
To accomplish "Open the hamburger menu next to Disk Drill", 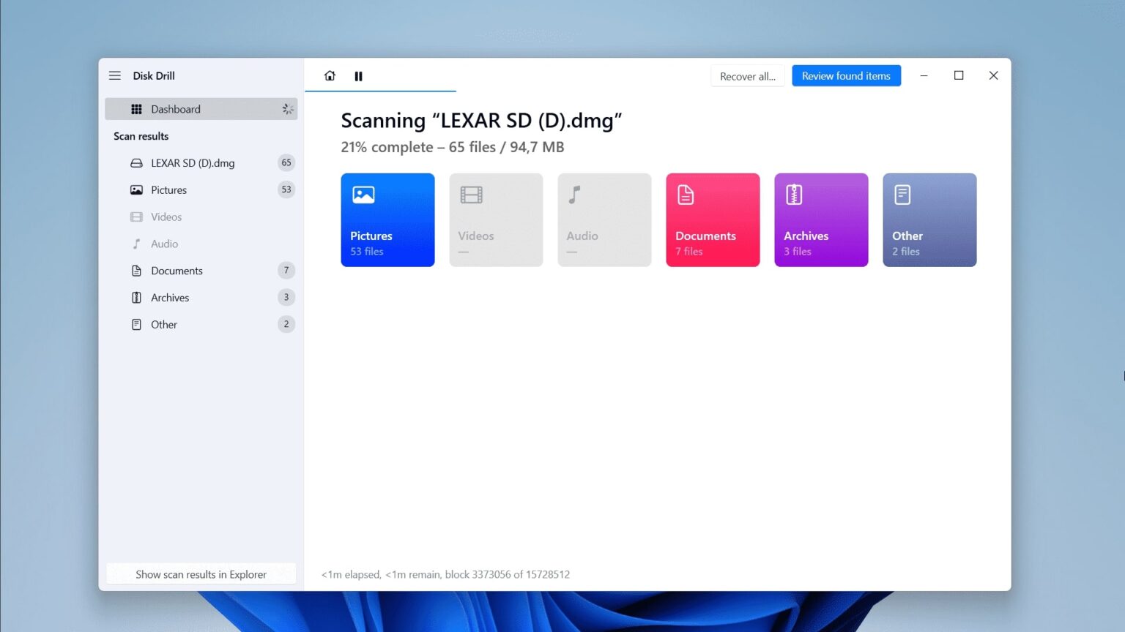I will [x=115, y=75].
